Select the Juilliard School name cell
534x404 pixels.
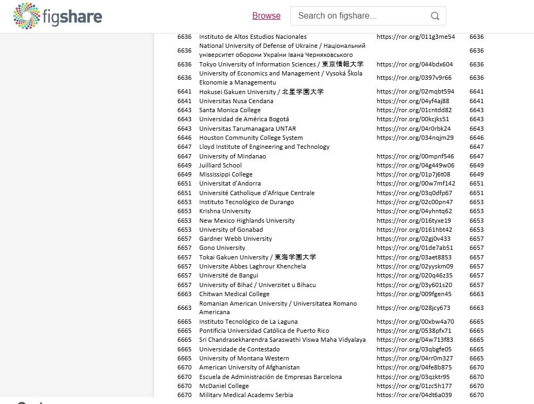pos(221,165)
